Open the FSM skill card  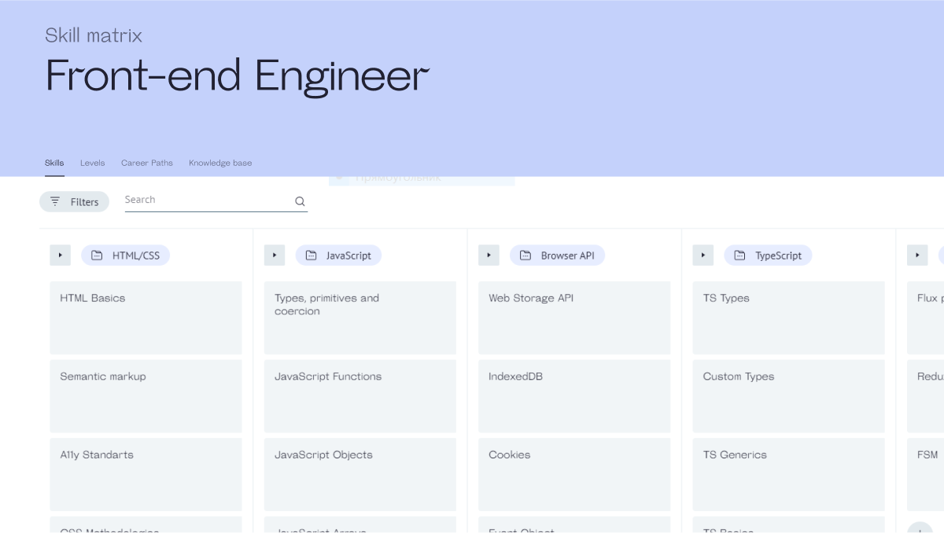click(926, 474)
